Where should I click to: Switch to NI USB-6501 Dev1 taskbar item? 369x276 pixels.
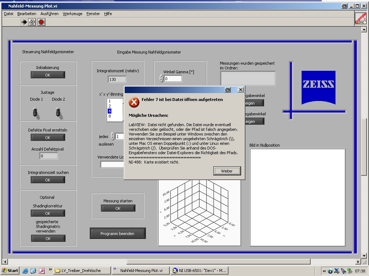tap(200, 271)
